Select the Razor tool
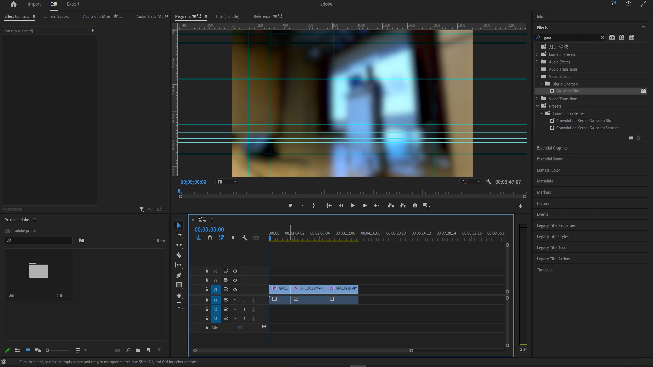Viewport: 653px width, 367px height. [179, 255]
